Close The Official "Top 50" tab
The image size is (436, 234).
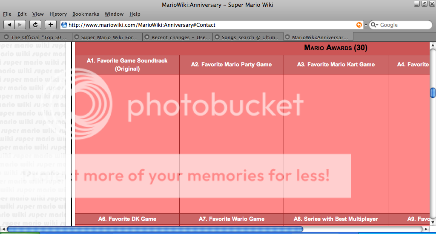click(x=6, y=37)
